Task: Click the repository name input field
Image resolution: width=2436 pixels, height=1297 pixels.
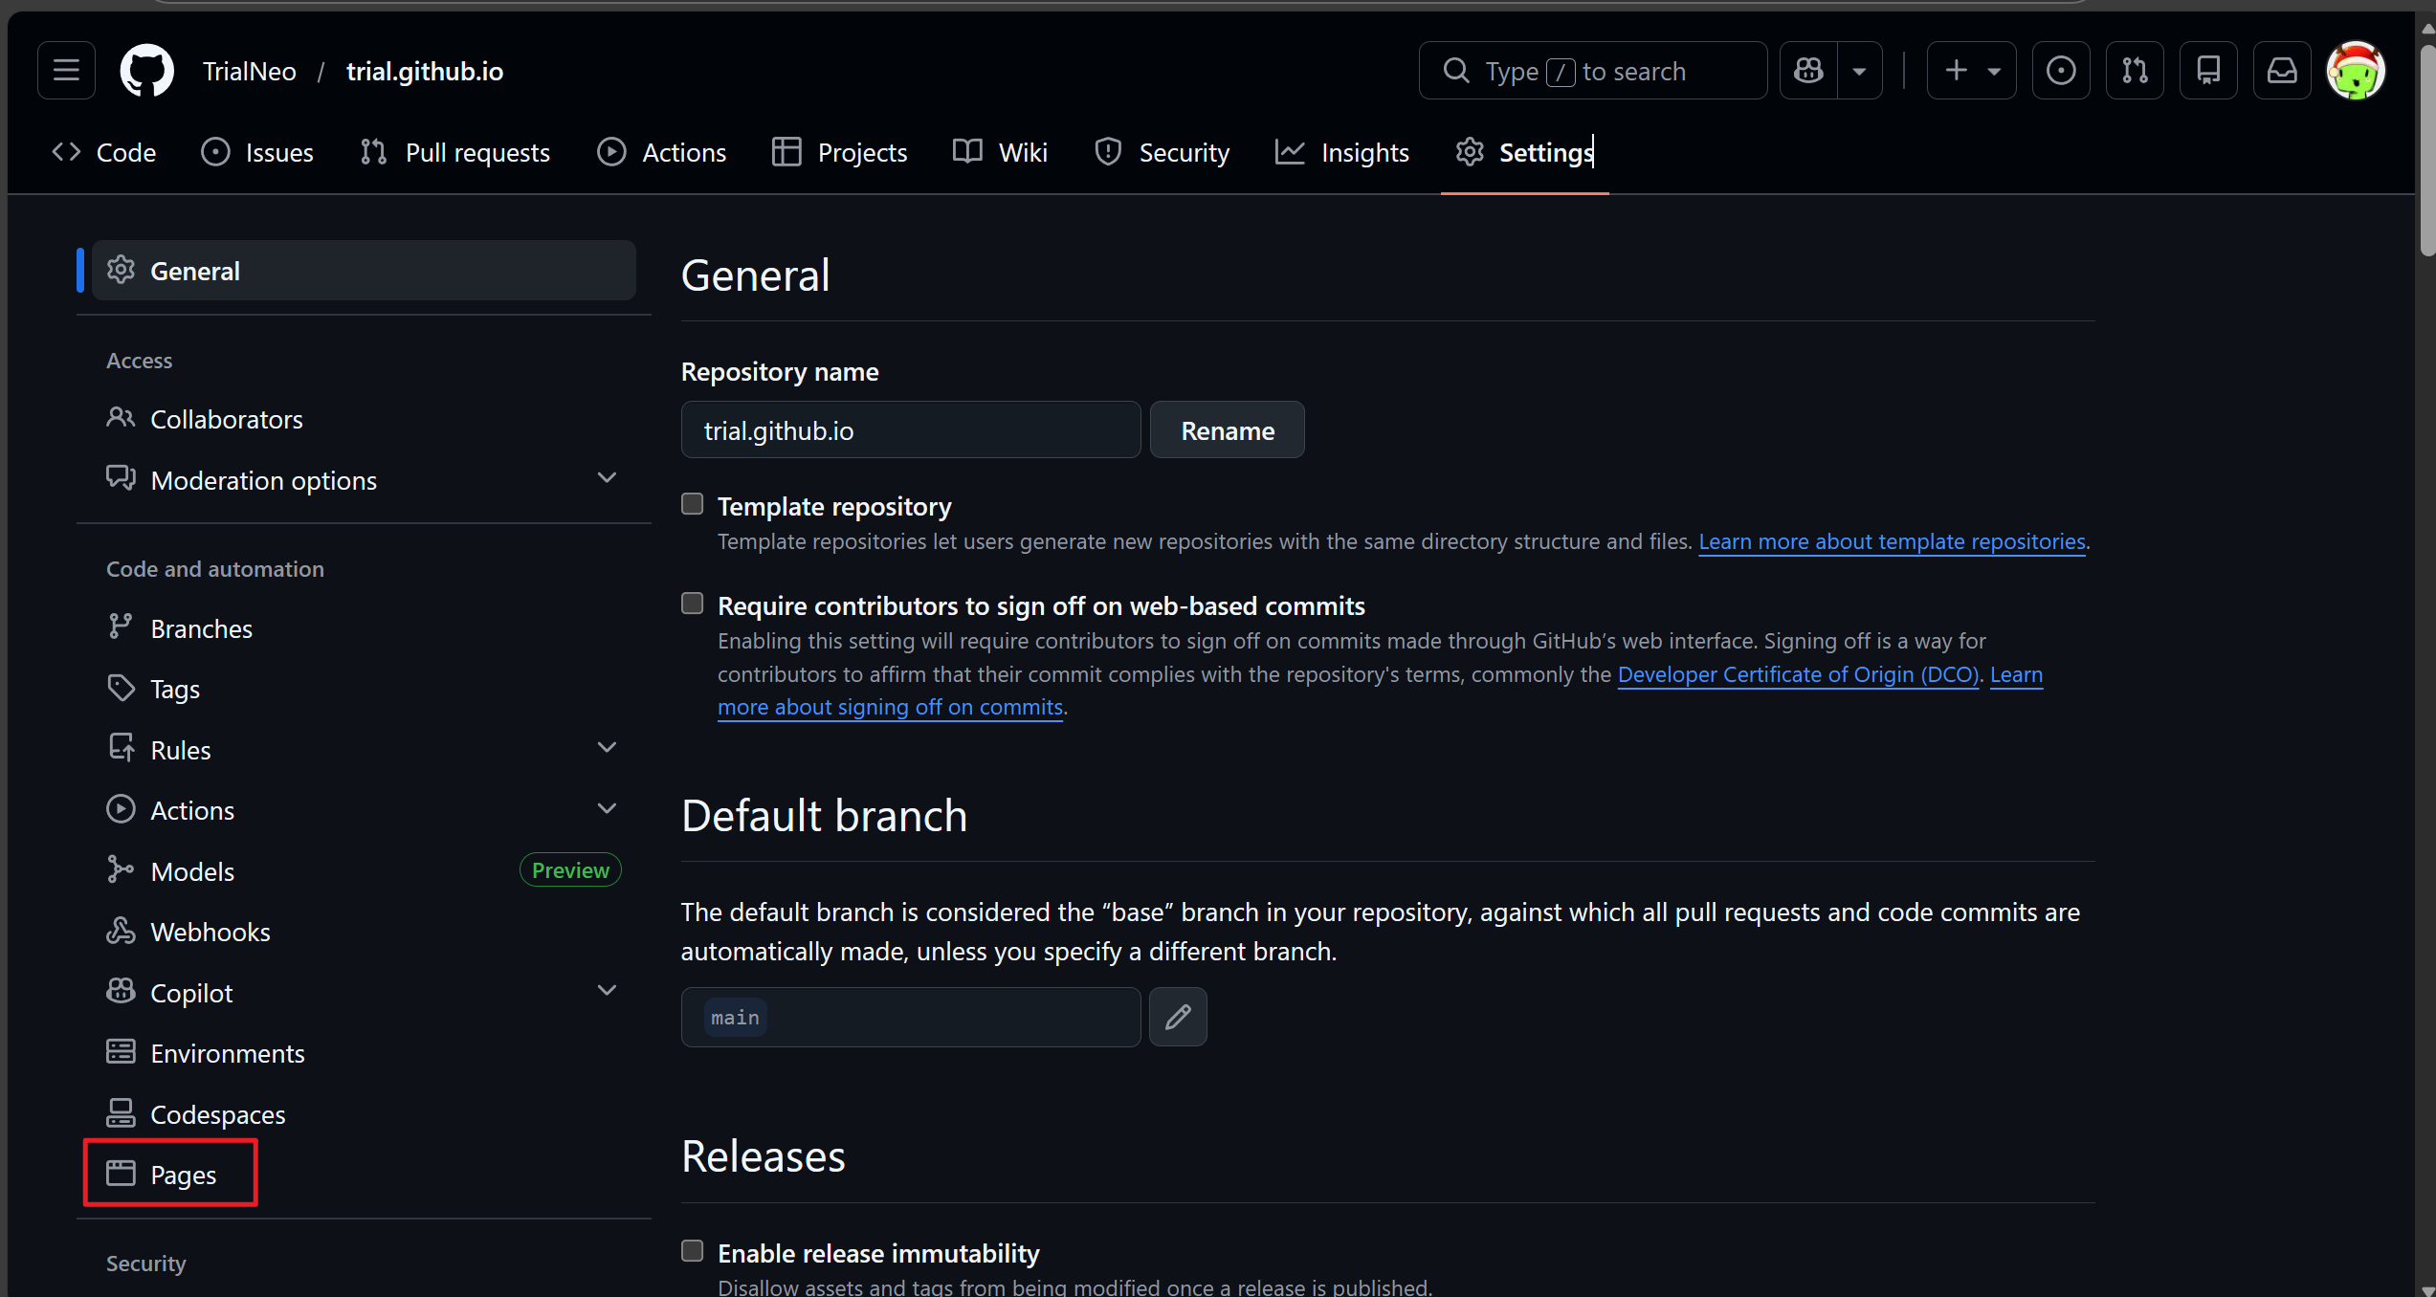Action: (910, 430)
